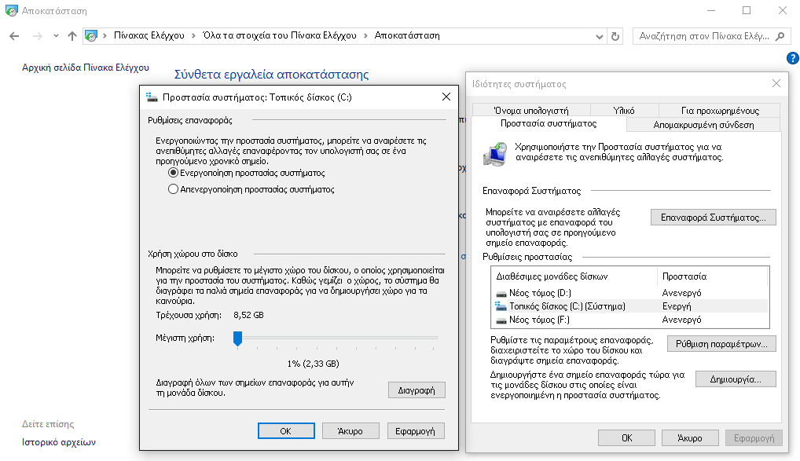Open Help with the question mark icon

[792, 58]
